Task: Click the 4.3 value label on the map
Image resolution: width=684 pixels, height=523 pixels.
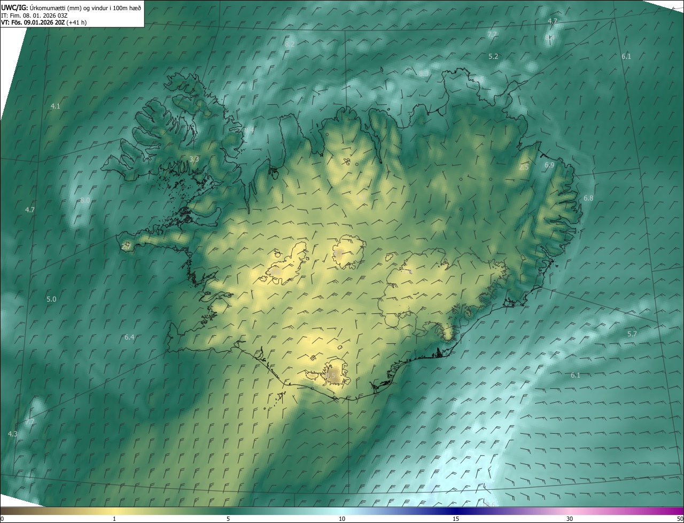Action: coord(13,434)
